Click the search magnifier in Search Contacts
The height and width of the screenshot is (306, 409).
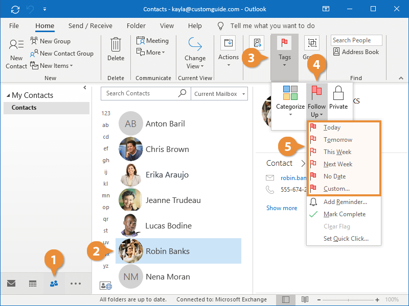pyautogui.click(x=182, y=93)
